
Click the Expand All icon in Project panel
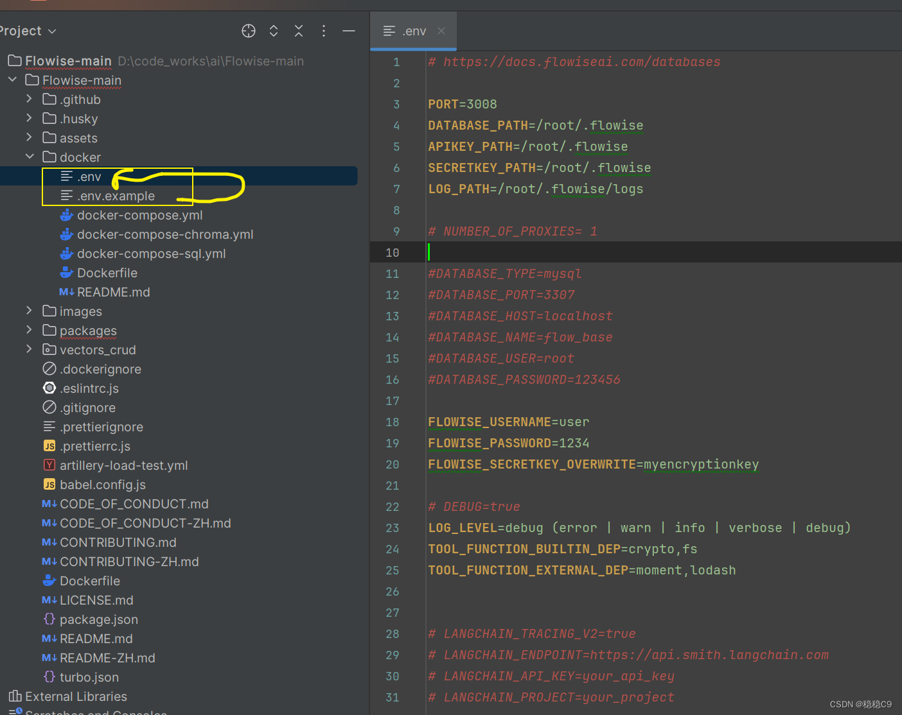(274, 31)
